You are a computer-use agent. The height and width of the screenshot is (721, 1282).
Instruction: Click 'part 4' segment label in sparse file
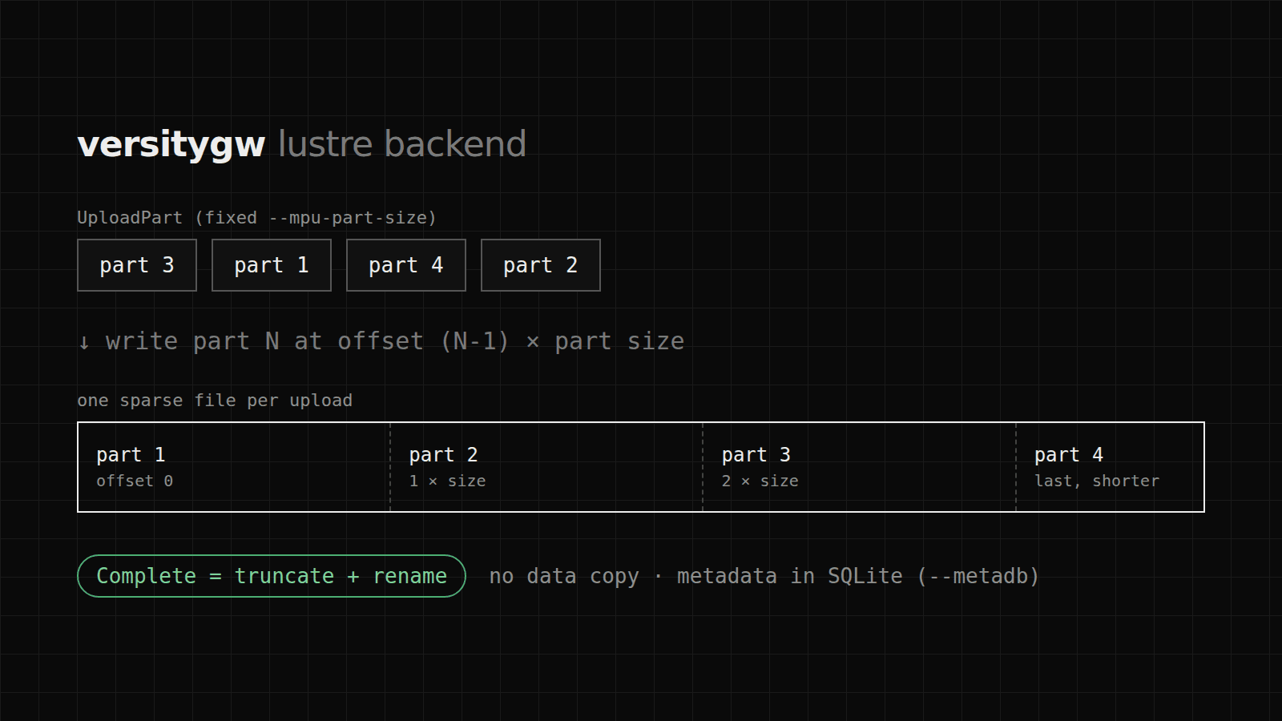click(x=1069, y=455)
